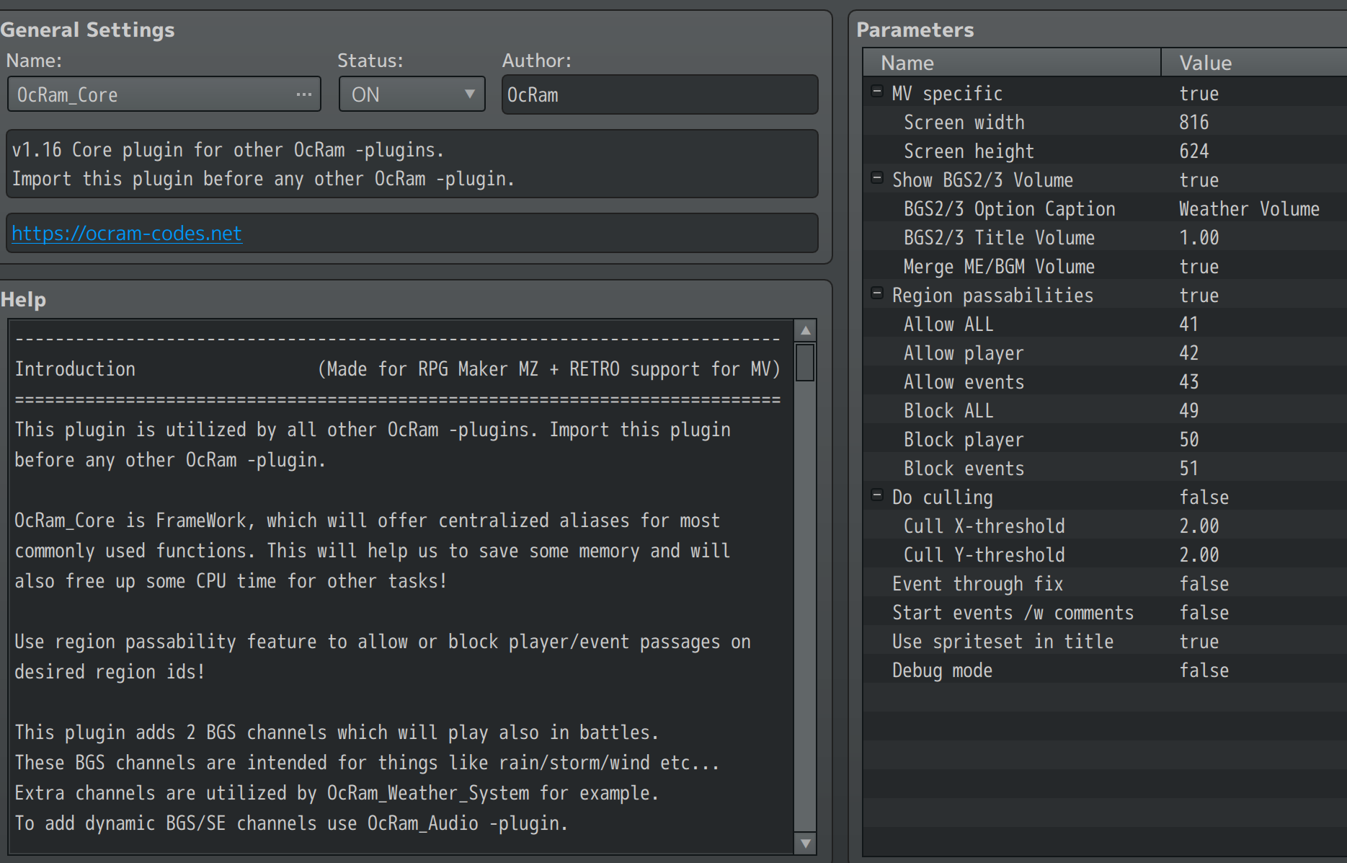1347x863 pixels.
Task: Click the value 50 for Block player
Action: (1189, 440)
